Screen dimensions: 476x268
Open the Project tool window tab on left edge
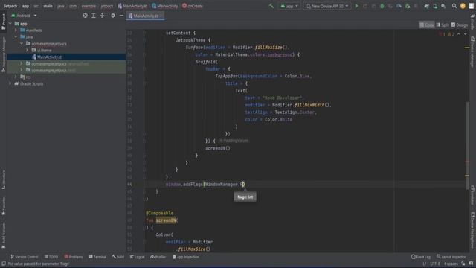tap(3, 22)
